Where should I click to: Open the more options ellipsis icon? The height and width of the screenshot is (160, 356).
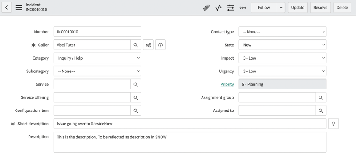[243, 8]
